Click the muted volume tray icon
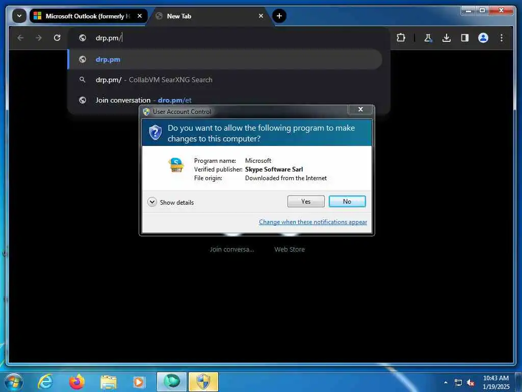 point(471,383)
